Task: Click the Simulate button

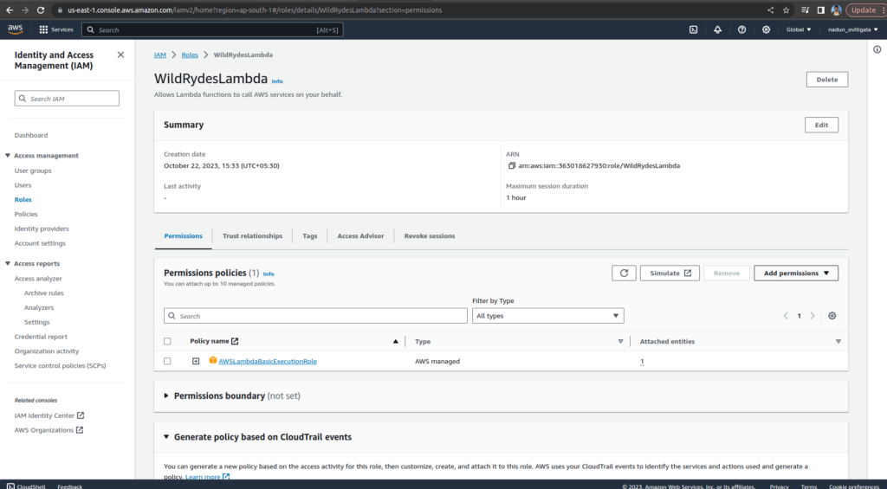Action: pyautogui.click(x=670, y=273)
